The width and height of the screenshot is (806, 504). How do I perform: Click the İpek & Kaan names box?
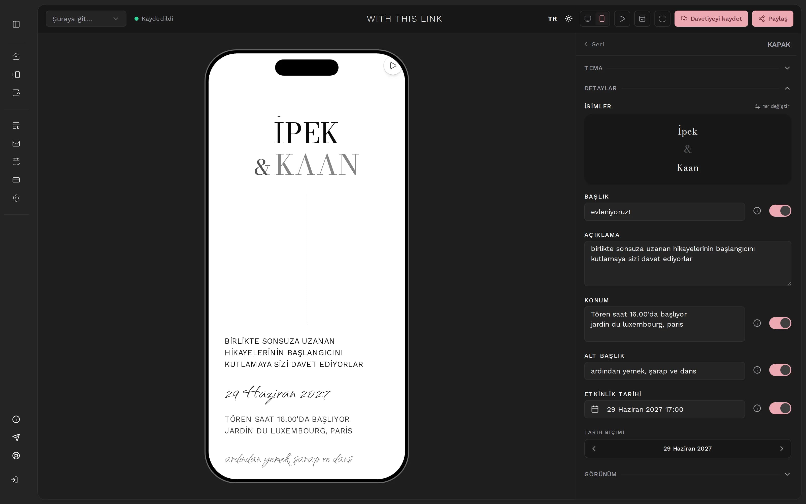coord(687,149)
